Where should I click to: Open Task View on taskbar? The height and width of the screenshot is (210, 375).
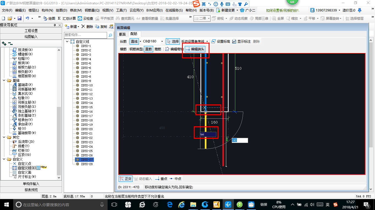point(114,204)
